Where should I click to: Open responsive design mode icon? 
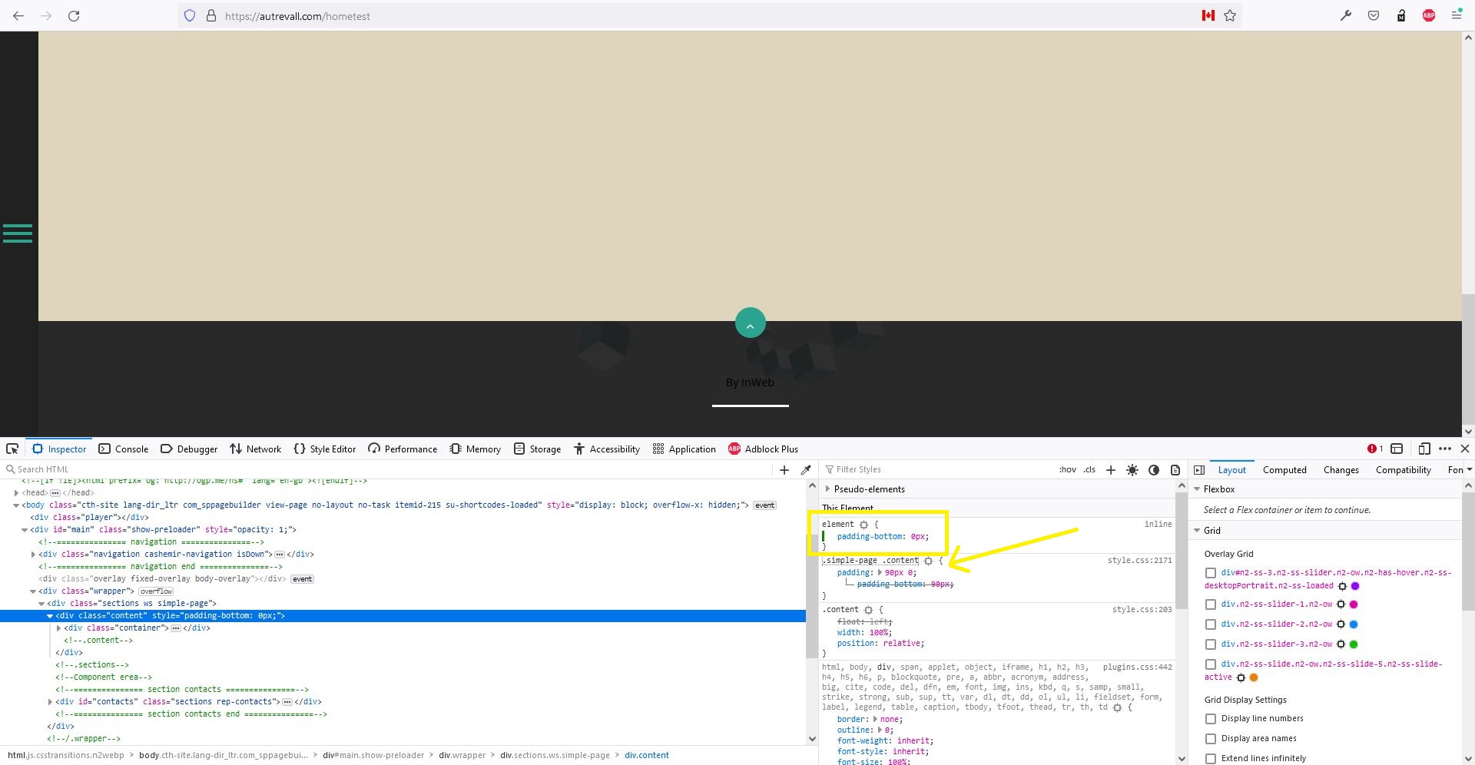coord(1424,449)
